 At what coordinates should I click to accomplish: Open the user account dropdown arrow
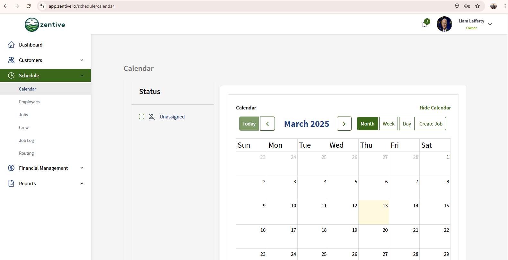click(x=490, y=24)
